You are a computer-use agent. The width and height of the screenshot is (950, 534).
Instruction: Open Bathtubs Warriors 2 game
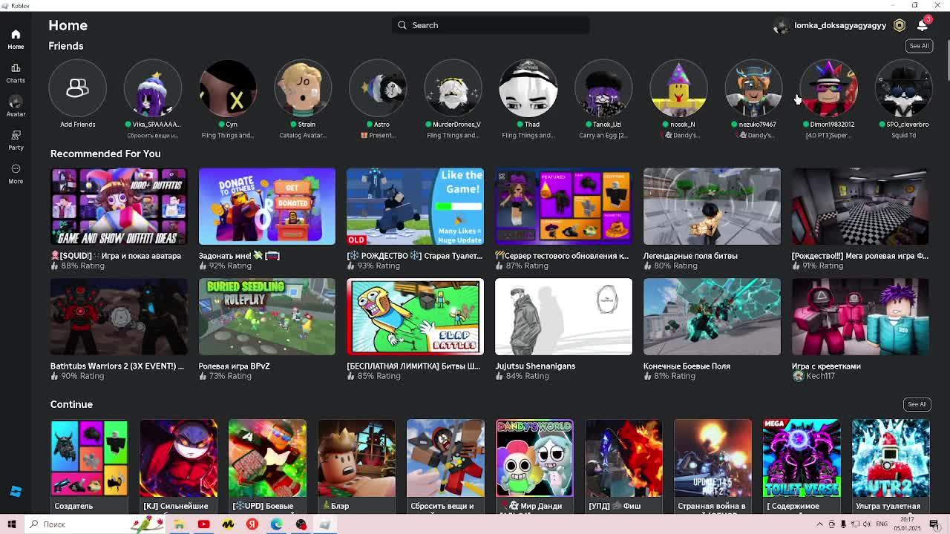119,317
